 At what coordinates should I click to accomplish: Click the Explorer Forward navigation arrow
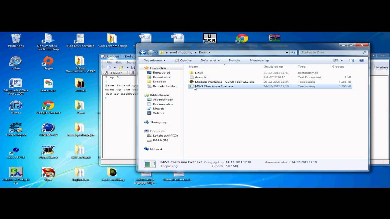tap(150, 52)
